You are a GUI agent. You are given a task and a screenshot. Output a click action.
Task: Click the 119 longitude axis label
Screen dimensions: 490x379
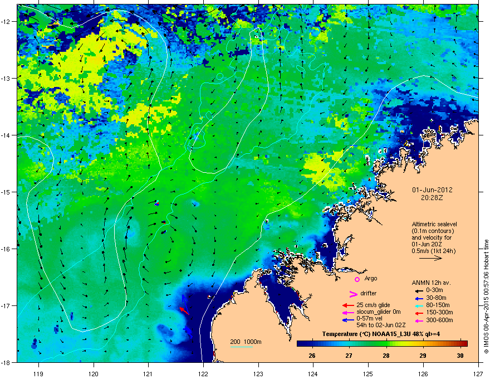click(38, 373)
